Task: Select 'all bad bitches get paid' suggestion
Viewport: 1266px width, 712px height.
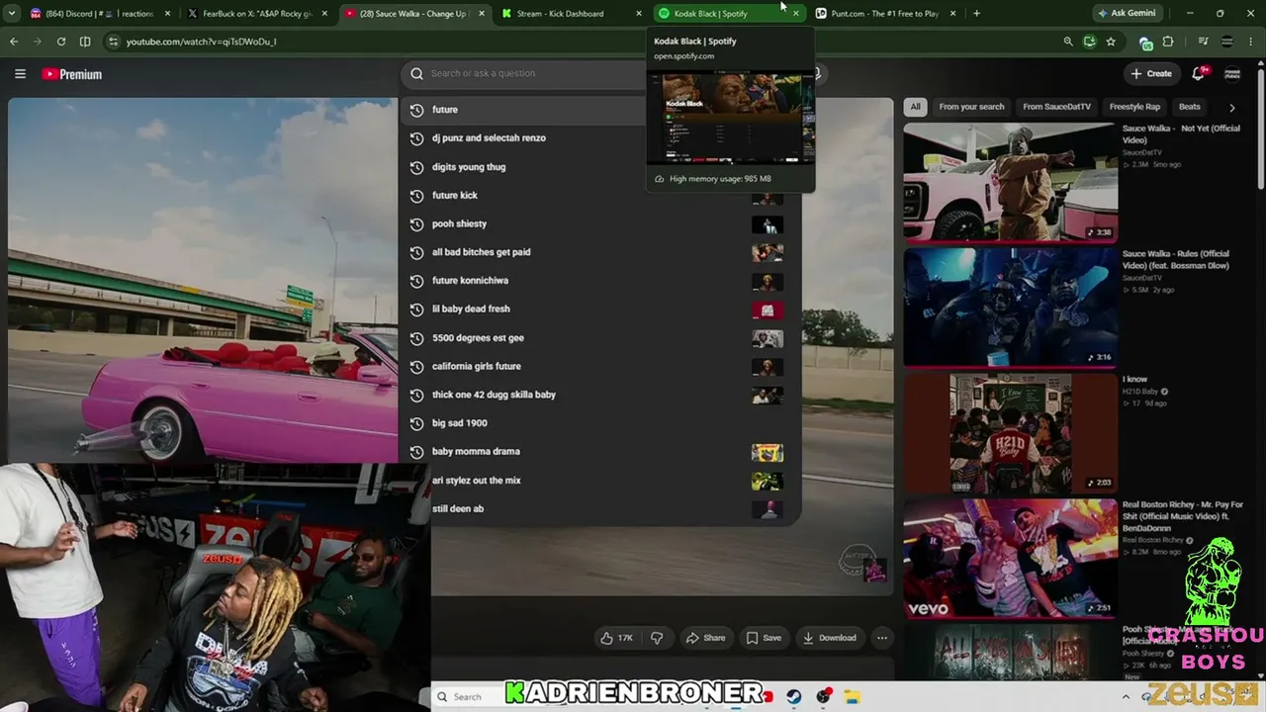Action: click(x=600, y=252)
